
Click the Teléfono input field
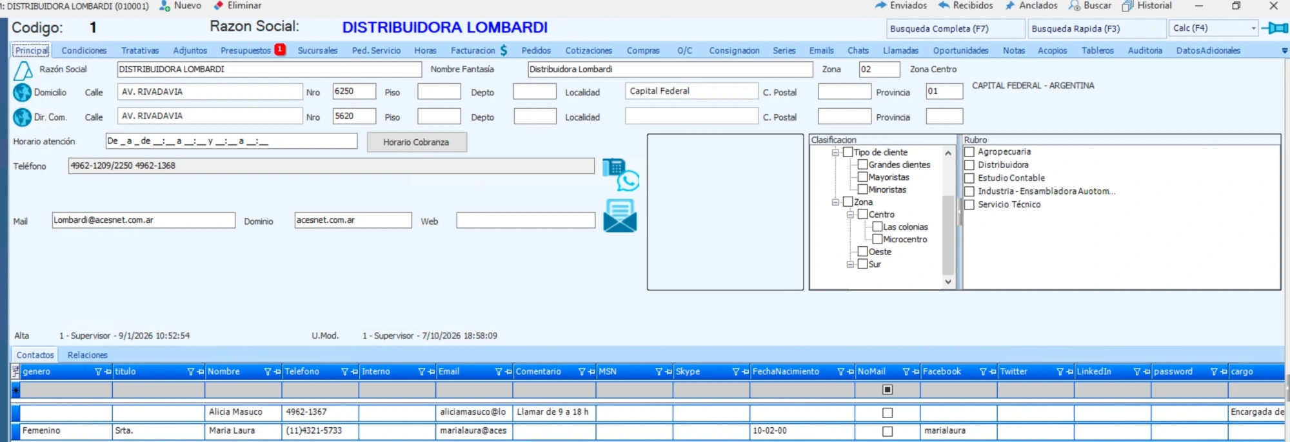332,166
